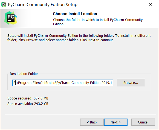Click the PyCharm icon in title bar

[x=4, y=4]
